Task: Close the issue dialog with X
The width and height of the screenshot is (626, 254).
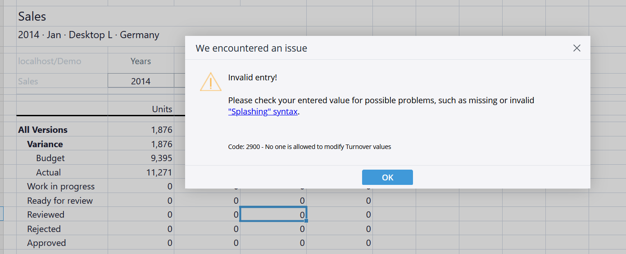Action: 576,48
